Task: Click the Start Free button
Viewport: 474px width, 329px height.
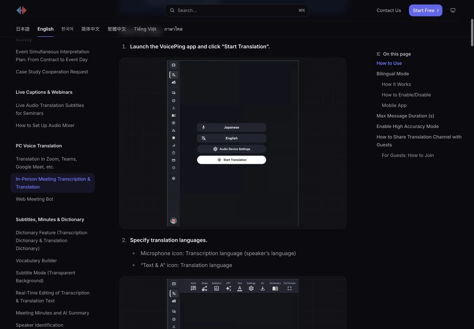Action: [x=426, y=11]
